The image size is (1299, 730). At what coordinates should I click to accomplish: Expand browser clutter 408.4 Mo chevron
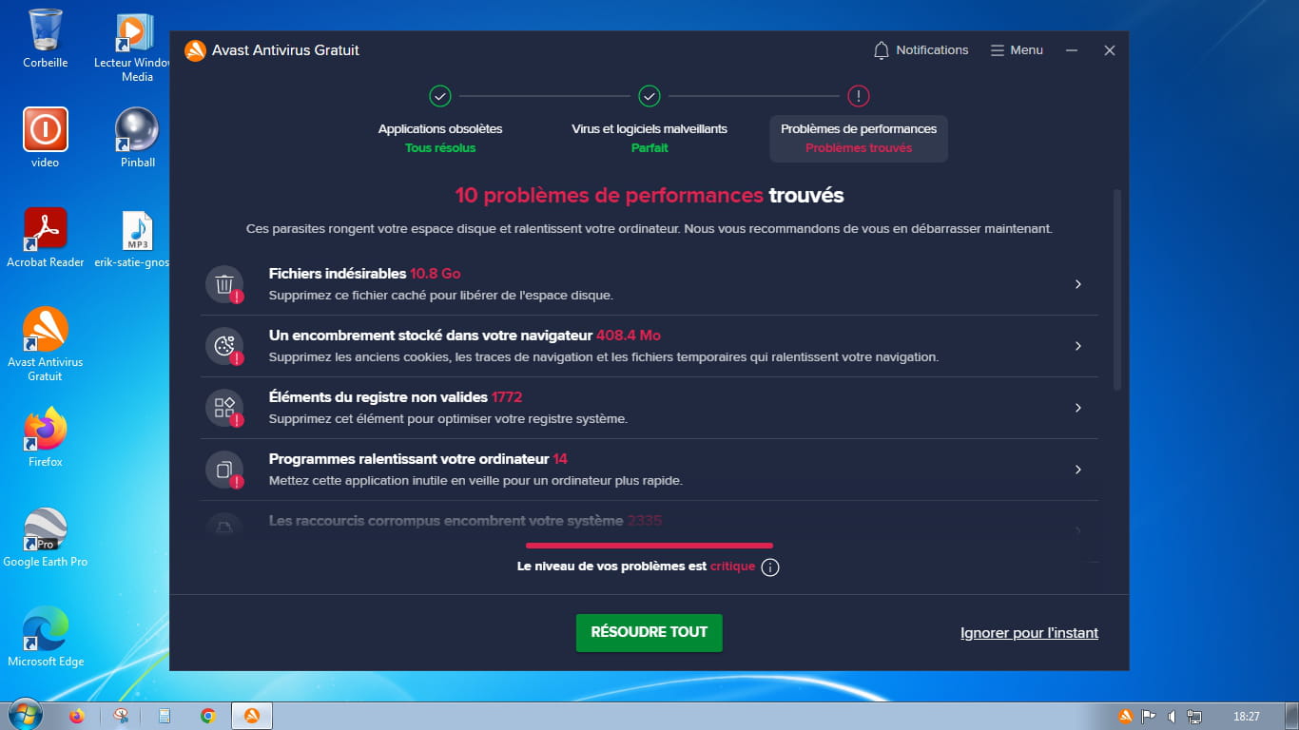1077,346
